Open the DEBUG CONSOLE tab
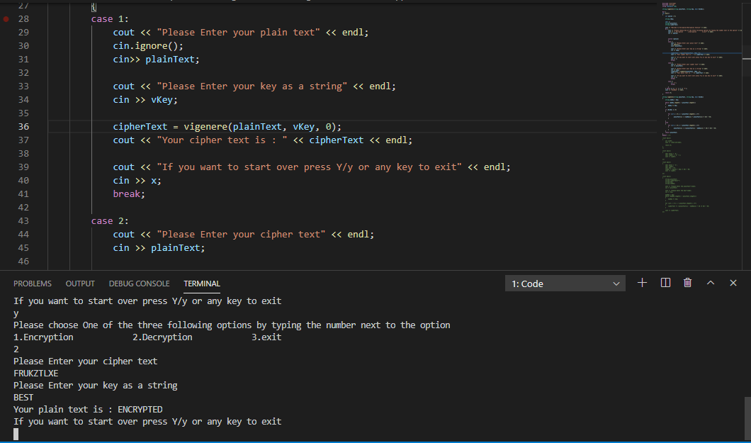751x443 pixels. [x=140, y=284]
